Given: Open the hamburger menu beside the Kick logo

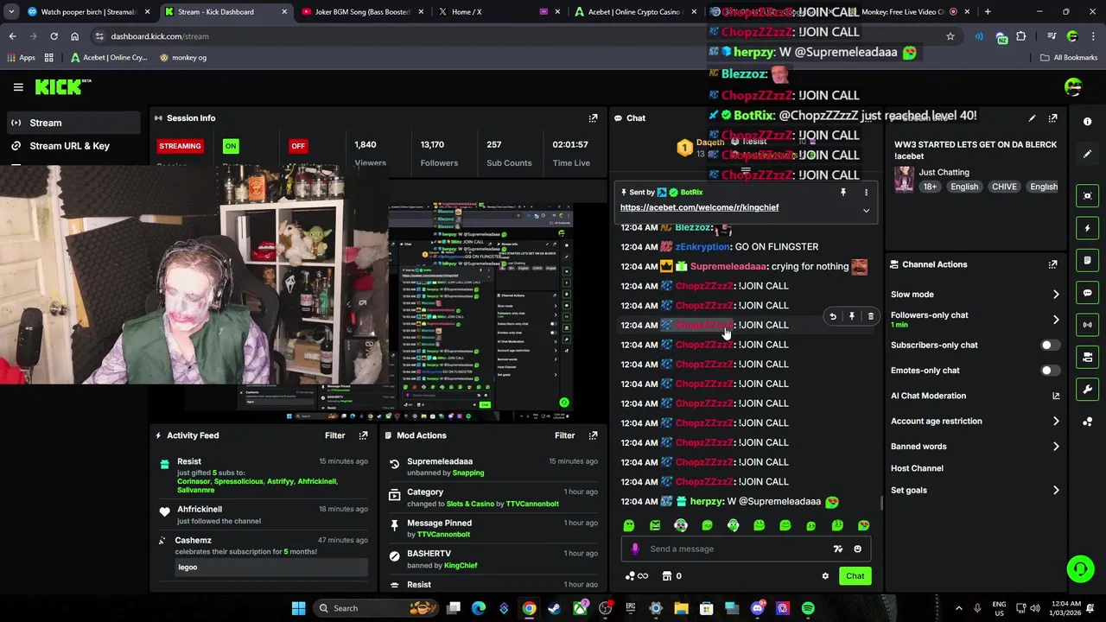Looking at the screenshot, I should pyautogui.click(x=18, y=87).
